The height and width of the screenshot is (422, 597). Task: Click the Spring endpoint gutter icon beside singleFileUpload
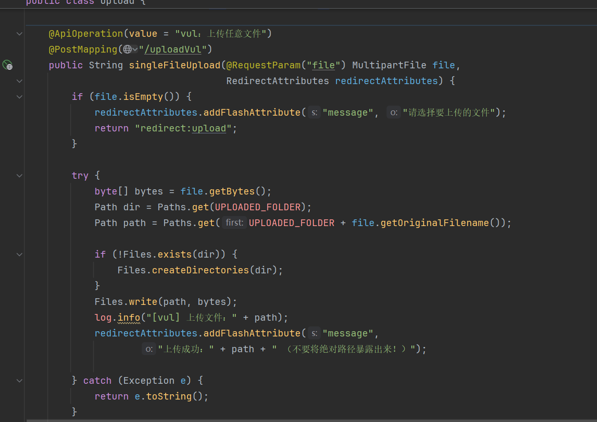click(7, 65)
